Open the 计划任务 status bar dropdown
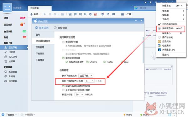188x117 pixels. pos(28,114)
